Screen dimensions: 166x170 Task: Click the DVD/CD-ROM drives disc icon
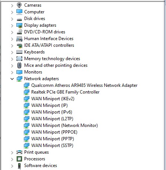(19, 32)
